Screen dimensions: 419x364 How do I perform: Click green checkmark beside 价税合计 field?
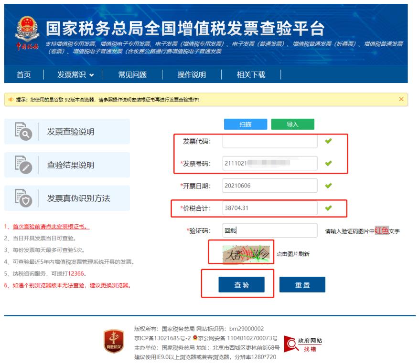328,208
